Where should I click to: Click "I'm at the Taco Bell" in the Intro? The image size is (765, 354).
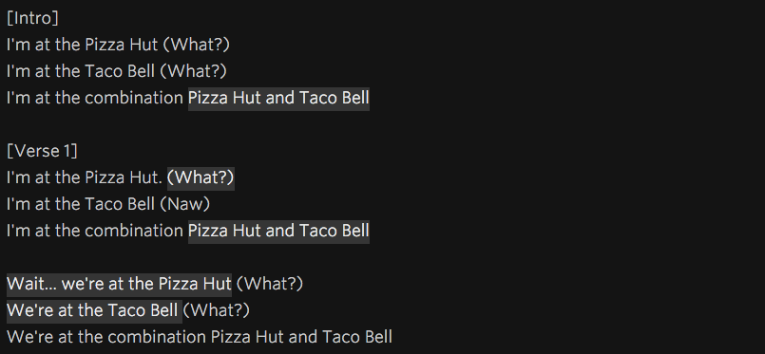pos(81,71)
